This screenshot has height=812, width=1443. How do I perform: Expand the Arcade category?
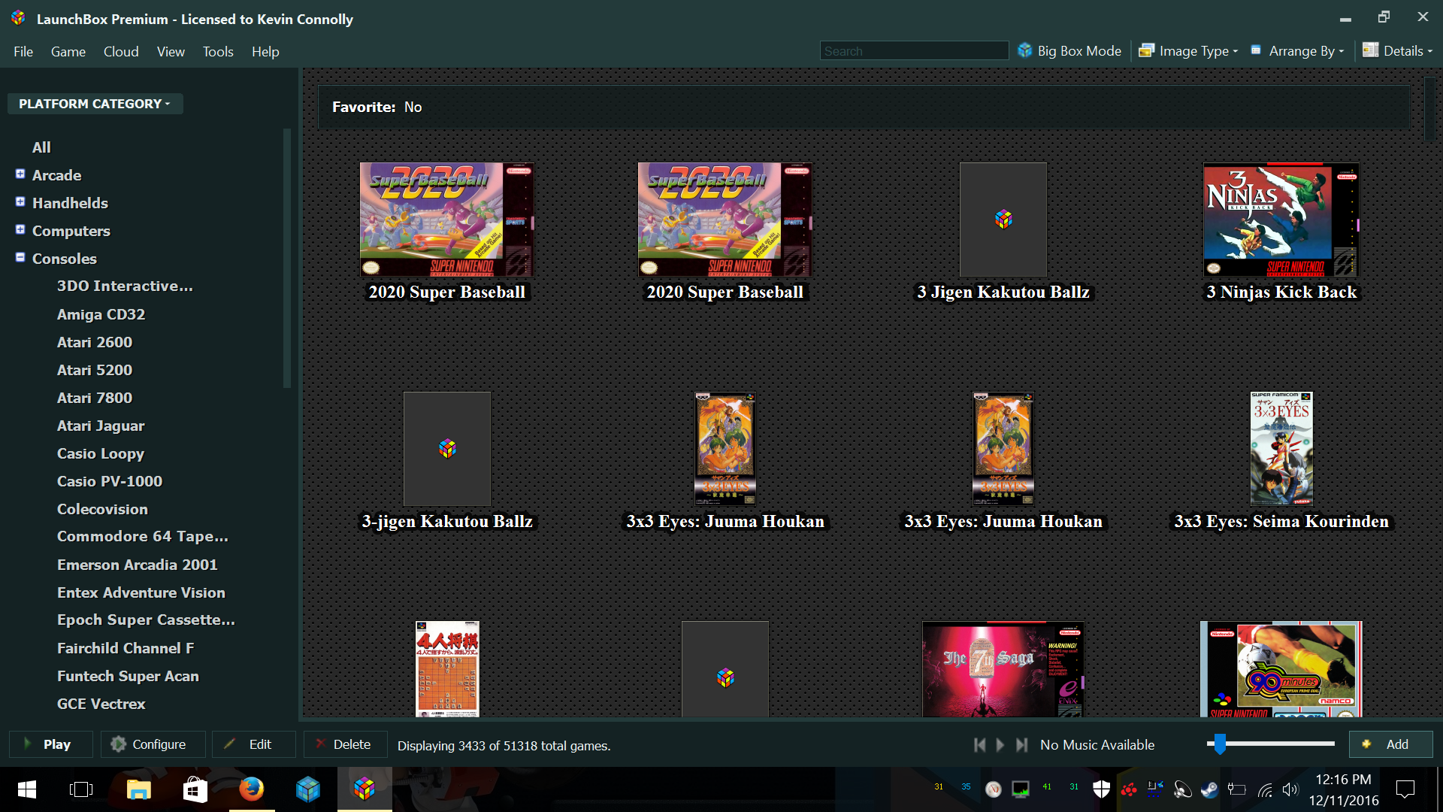click(x=20, y=174)
